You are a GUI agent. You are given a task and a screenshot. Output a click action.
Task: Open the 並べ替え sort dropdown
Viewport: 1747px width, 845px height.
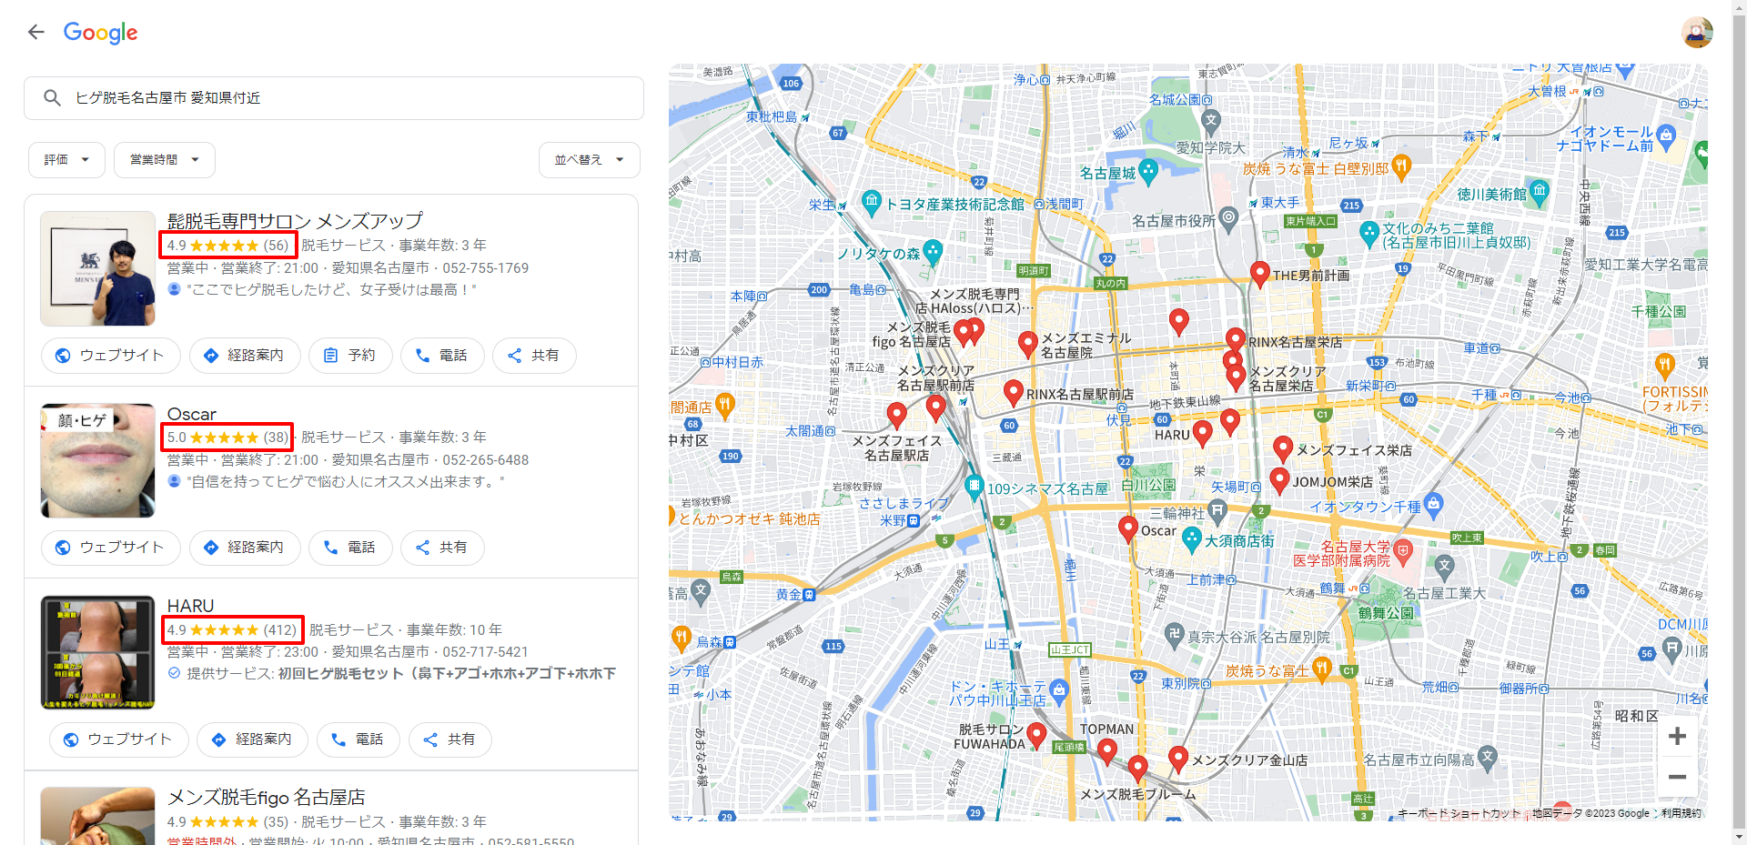590,160
